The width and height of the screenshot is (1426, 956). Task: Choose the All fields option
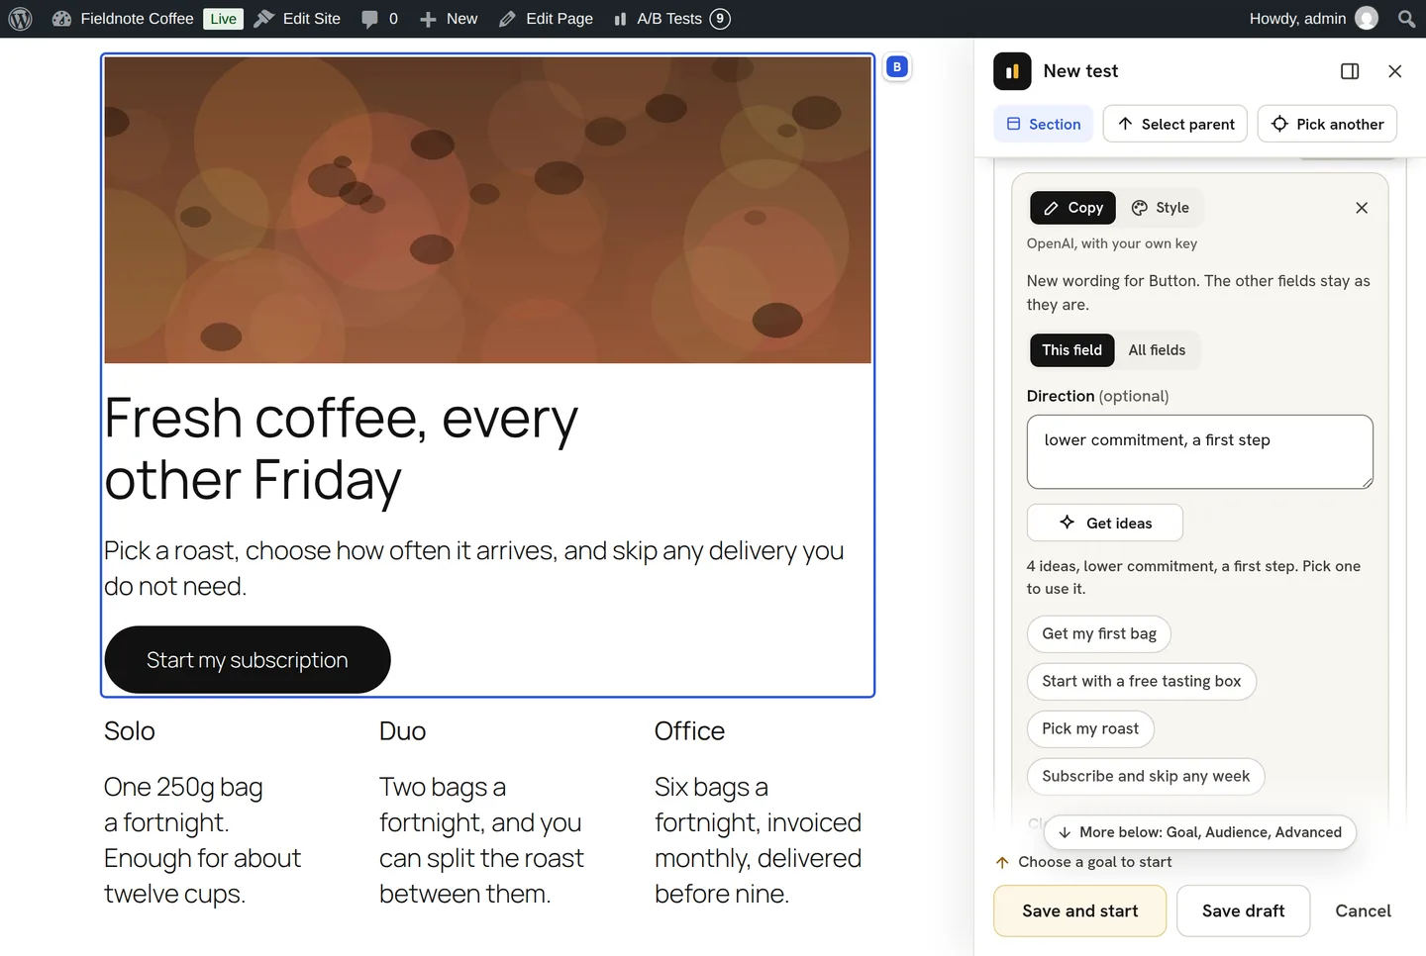coord(1157,350)
